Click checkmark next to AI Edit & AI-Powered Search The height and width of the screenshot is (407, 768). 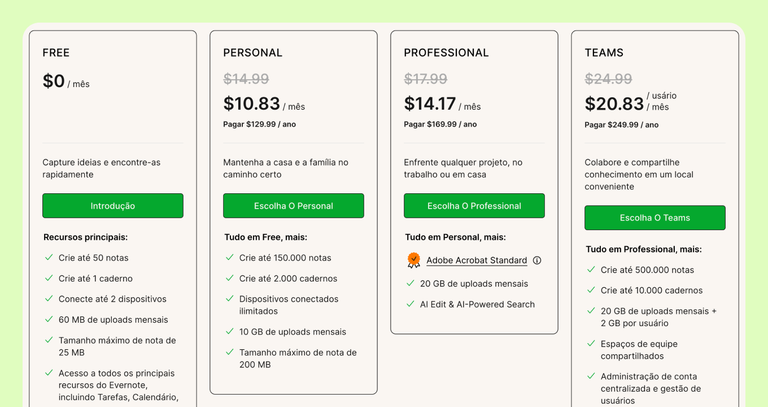411,304
